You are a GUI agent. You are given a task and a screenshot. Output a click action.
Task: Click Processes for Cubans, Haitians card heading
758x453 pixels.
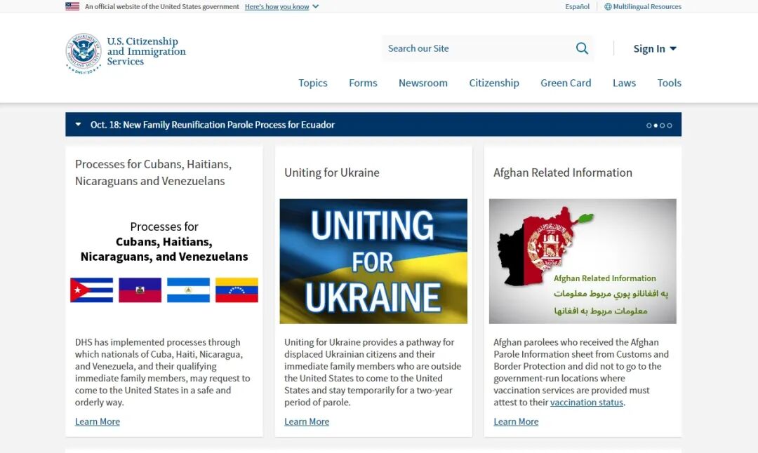[153, 173]
